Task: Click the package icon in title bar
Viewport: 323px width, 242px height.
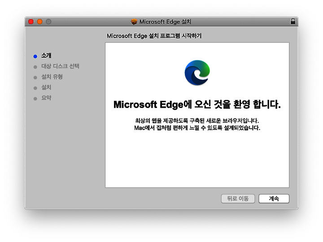Action: click(x=134, y=22)
